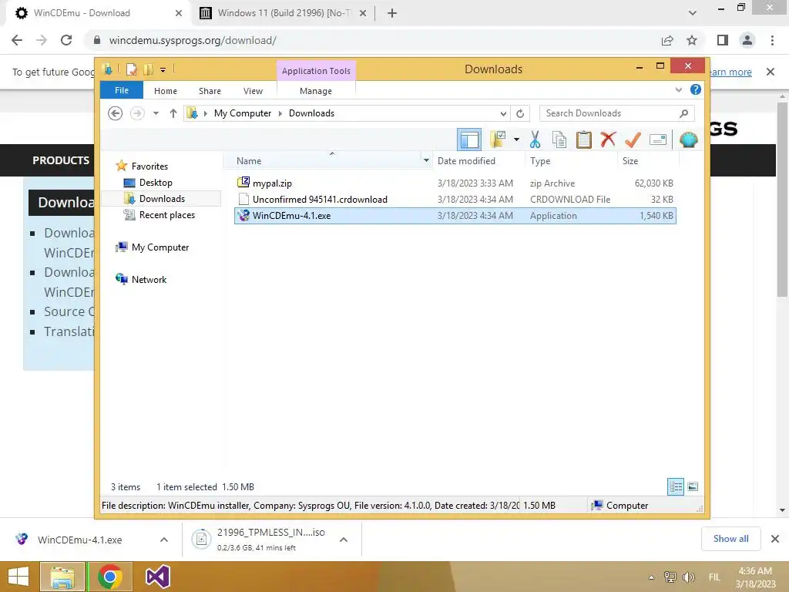Open recent locations dropdown arrow
Viewport: 789px width, 592px height.
(x=156, y=113)
